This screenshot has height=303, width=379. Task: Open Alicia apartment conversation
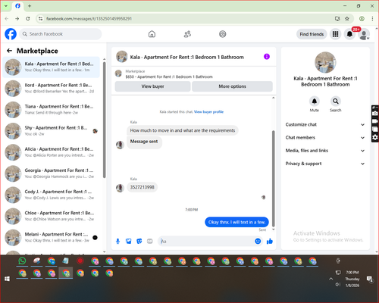52,152
